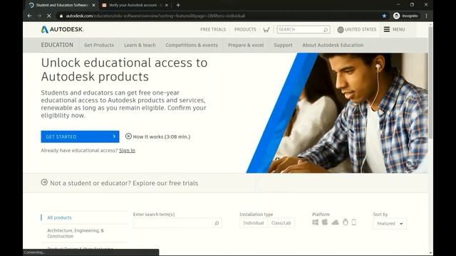Open Support menu item
Image resolution: width=456 pixels, height=256 pixels.
[x=283, y=45]
